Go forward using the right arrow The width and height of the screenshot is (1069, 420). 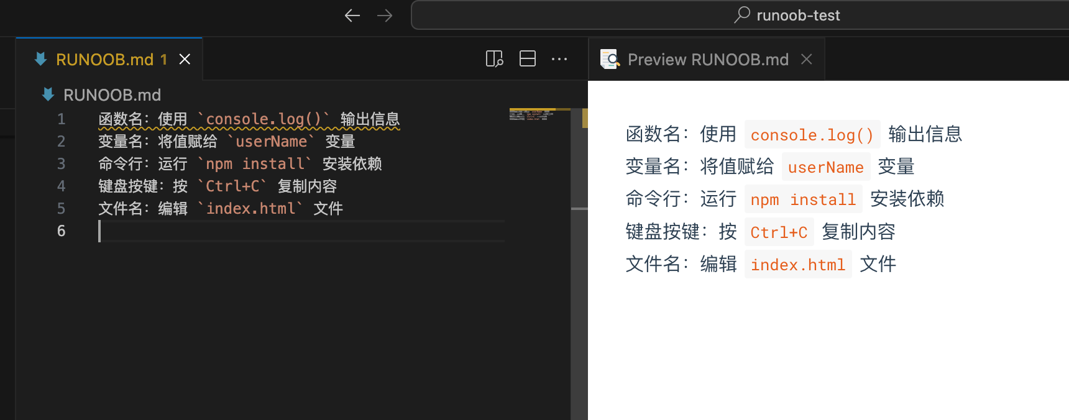pos(385,16)
